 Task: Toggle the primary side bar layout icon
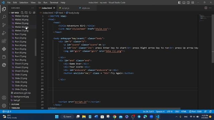pos(180,2)
